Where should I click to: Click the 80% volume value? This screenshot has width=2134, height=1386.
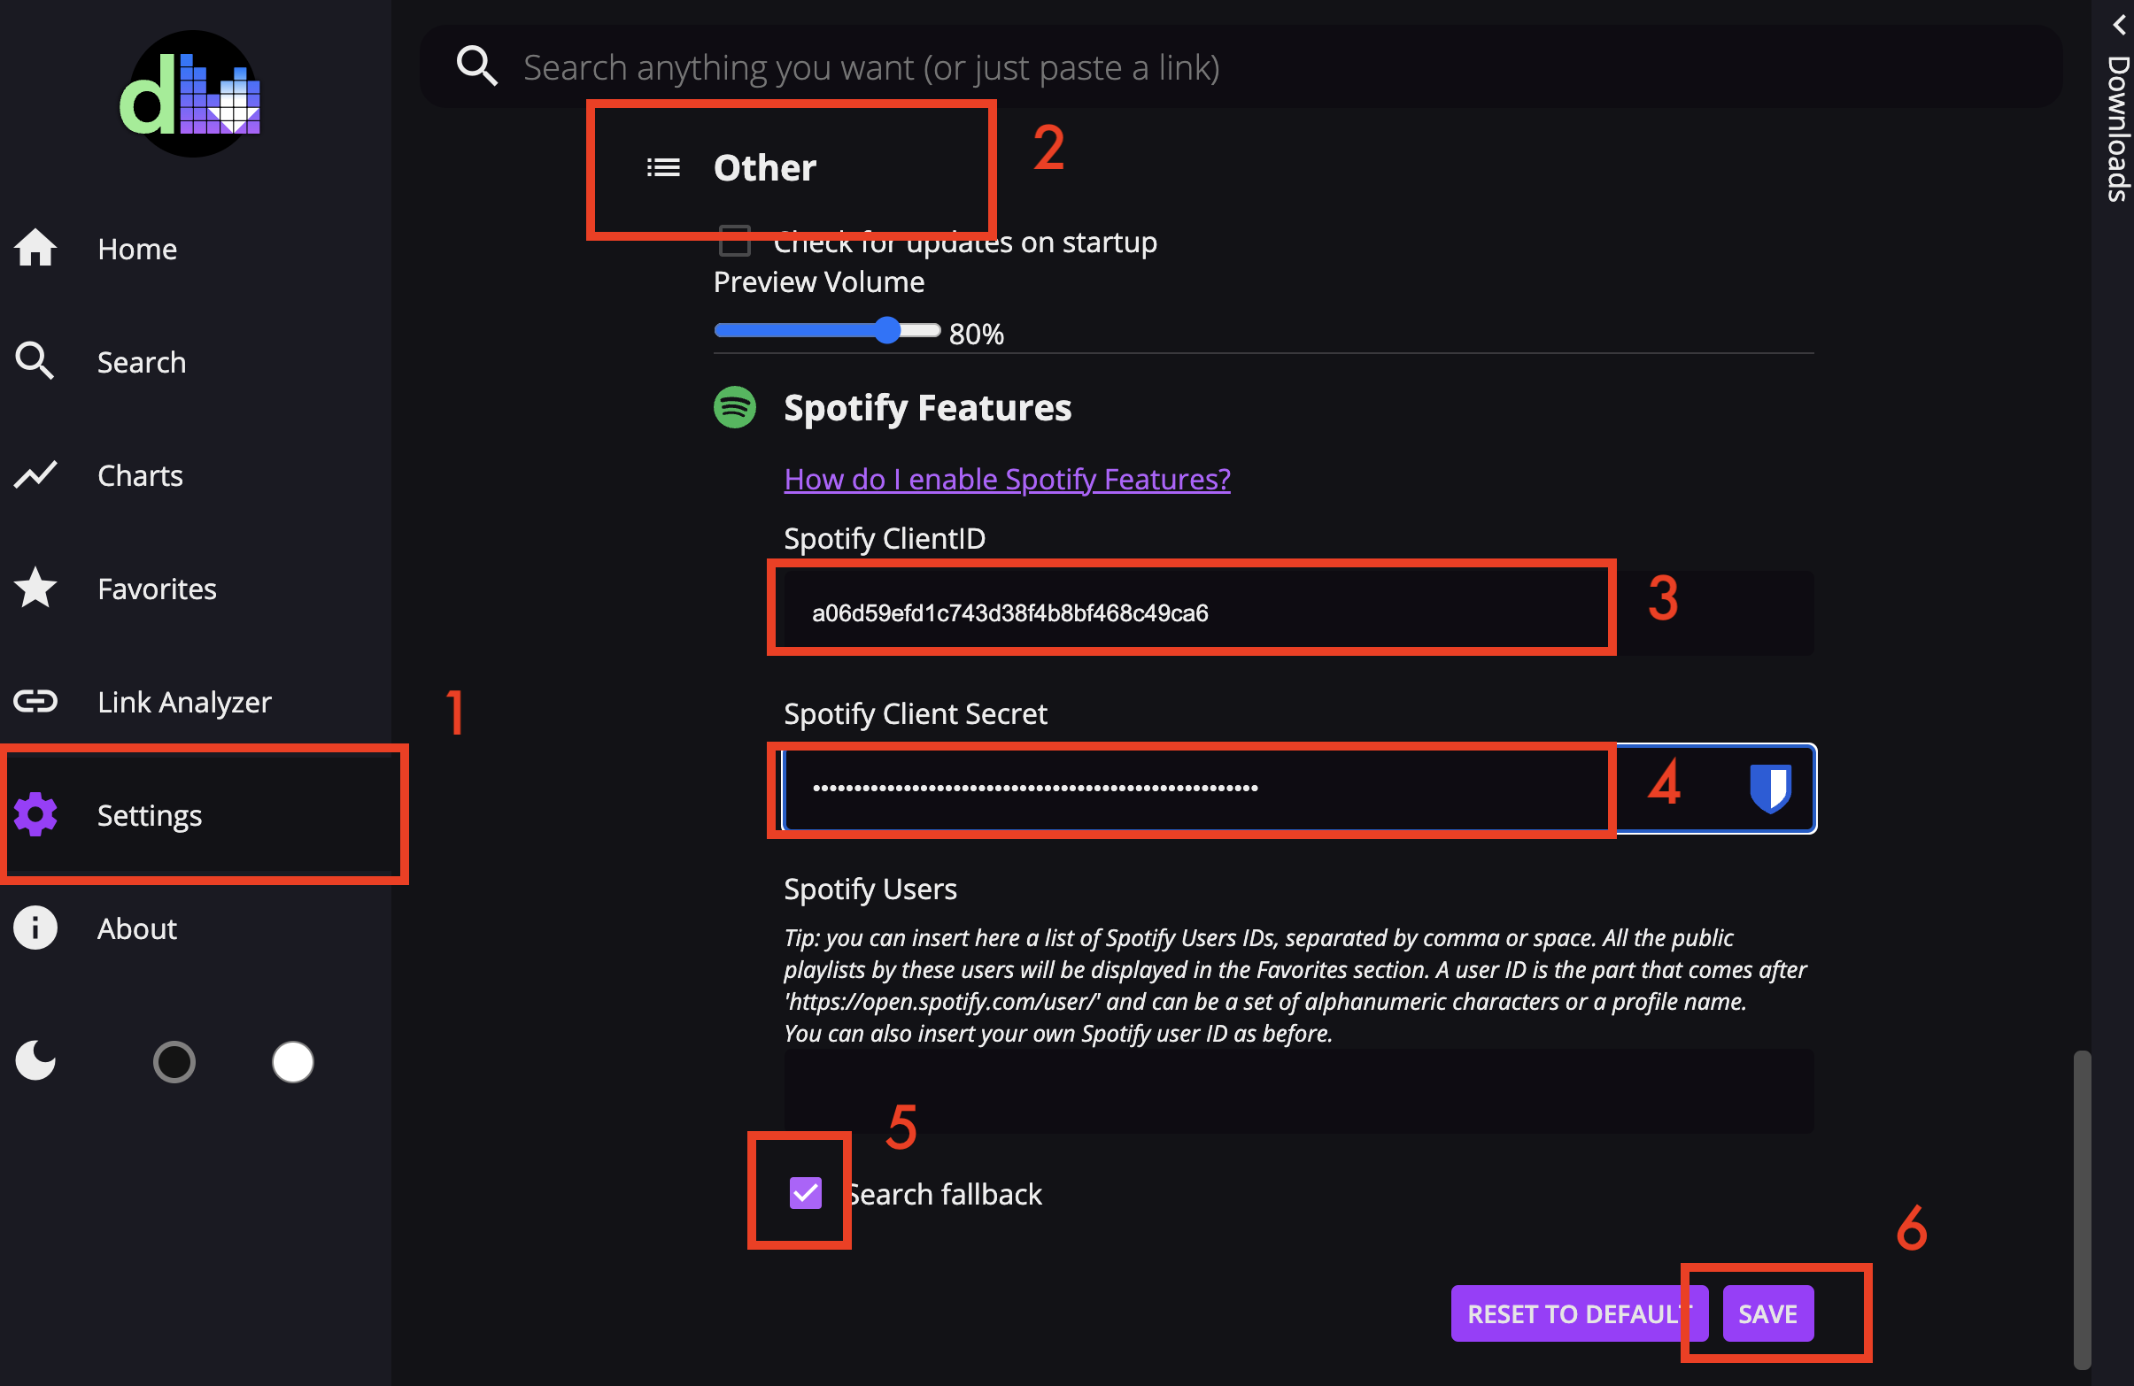point(976,335)
